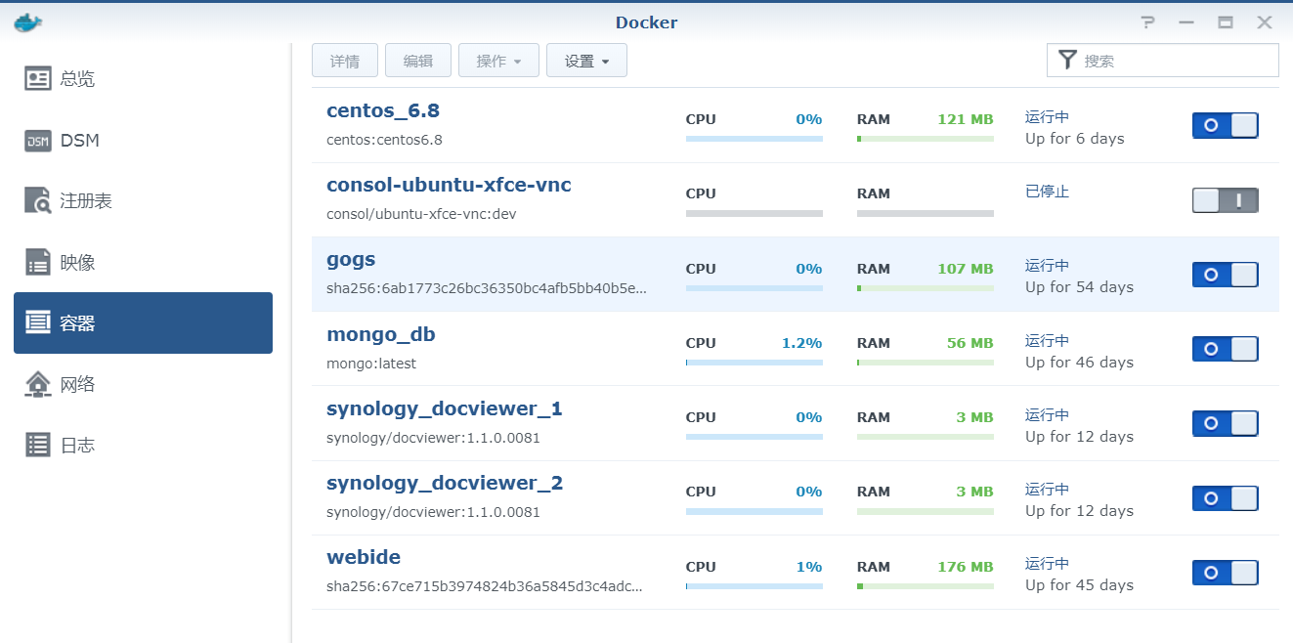Select the synology_docviewer_2 container name
Viewport: 1293px width, 643px height.
445,483
